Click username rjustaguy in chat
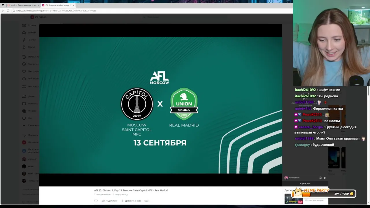This screenshot has height=208, width=370. 302,145
